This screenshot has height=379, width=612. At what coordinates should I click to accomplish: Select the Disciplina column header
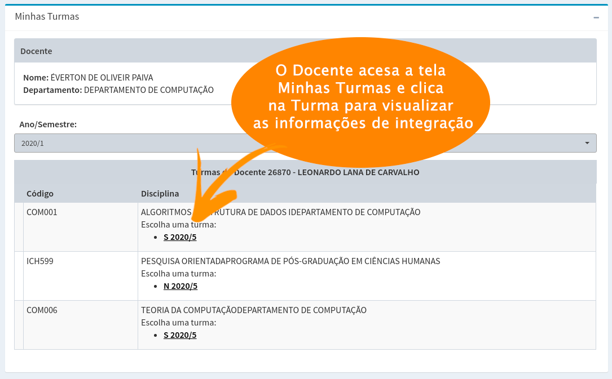click(160, 193)
